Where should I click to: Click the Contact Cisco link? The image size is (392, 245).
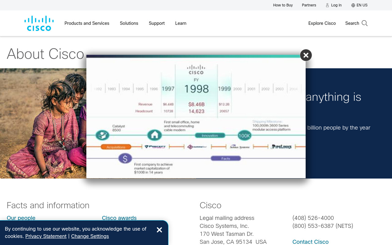(x=311, y=242)
